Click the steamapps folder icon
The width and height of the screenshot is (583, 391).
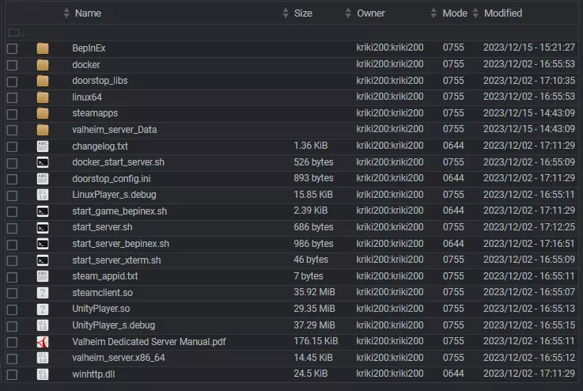click(43, 113)
